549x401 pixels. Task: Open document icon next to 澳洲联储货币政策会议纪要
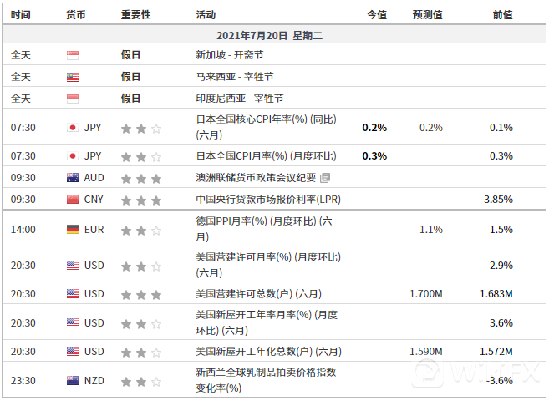point(325,178)
